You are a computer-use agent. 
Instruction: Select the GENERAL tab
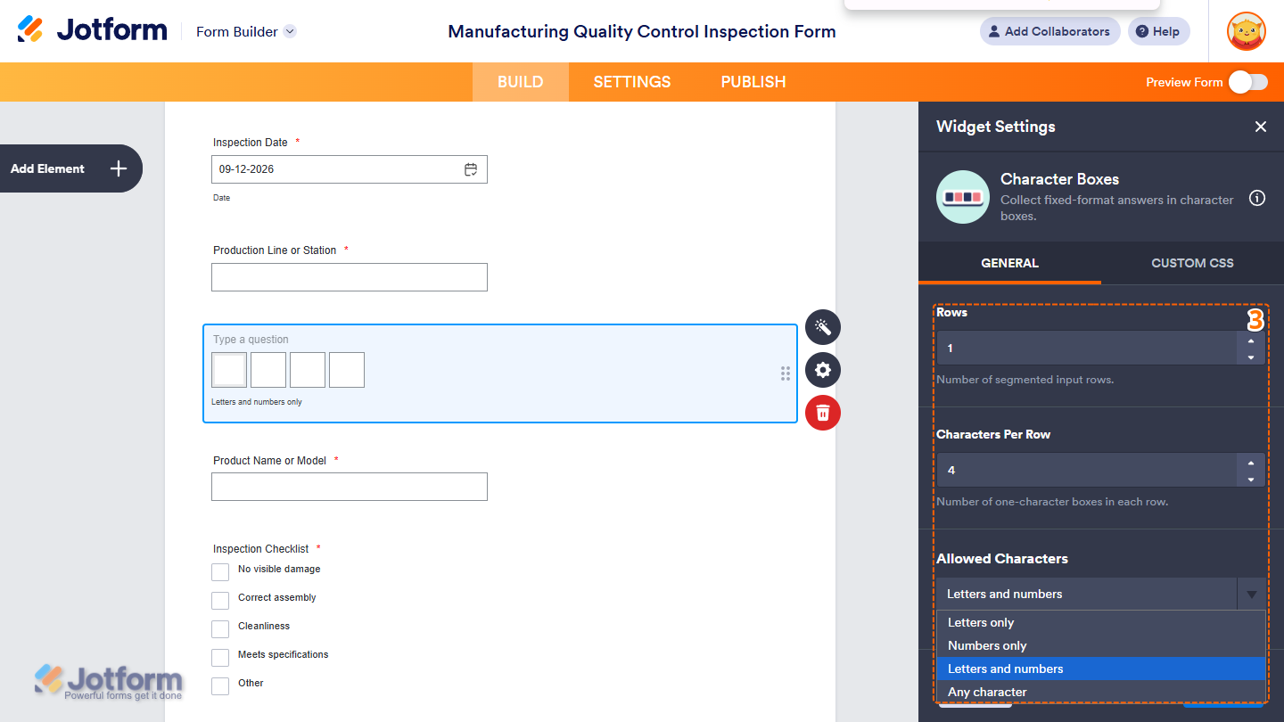(1009, 263)
